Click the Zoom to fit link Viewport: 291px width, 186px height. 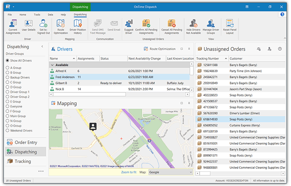(129, 172)
